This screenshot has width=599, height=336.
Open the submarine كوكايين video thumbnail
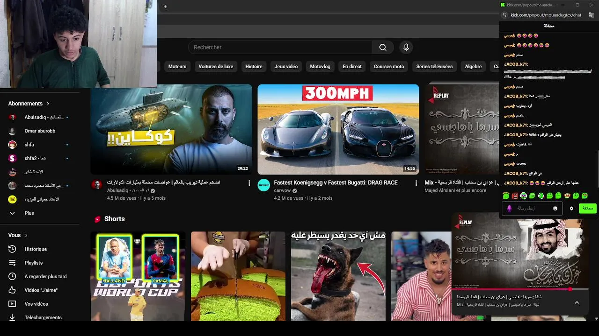(171, 129)
